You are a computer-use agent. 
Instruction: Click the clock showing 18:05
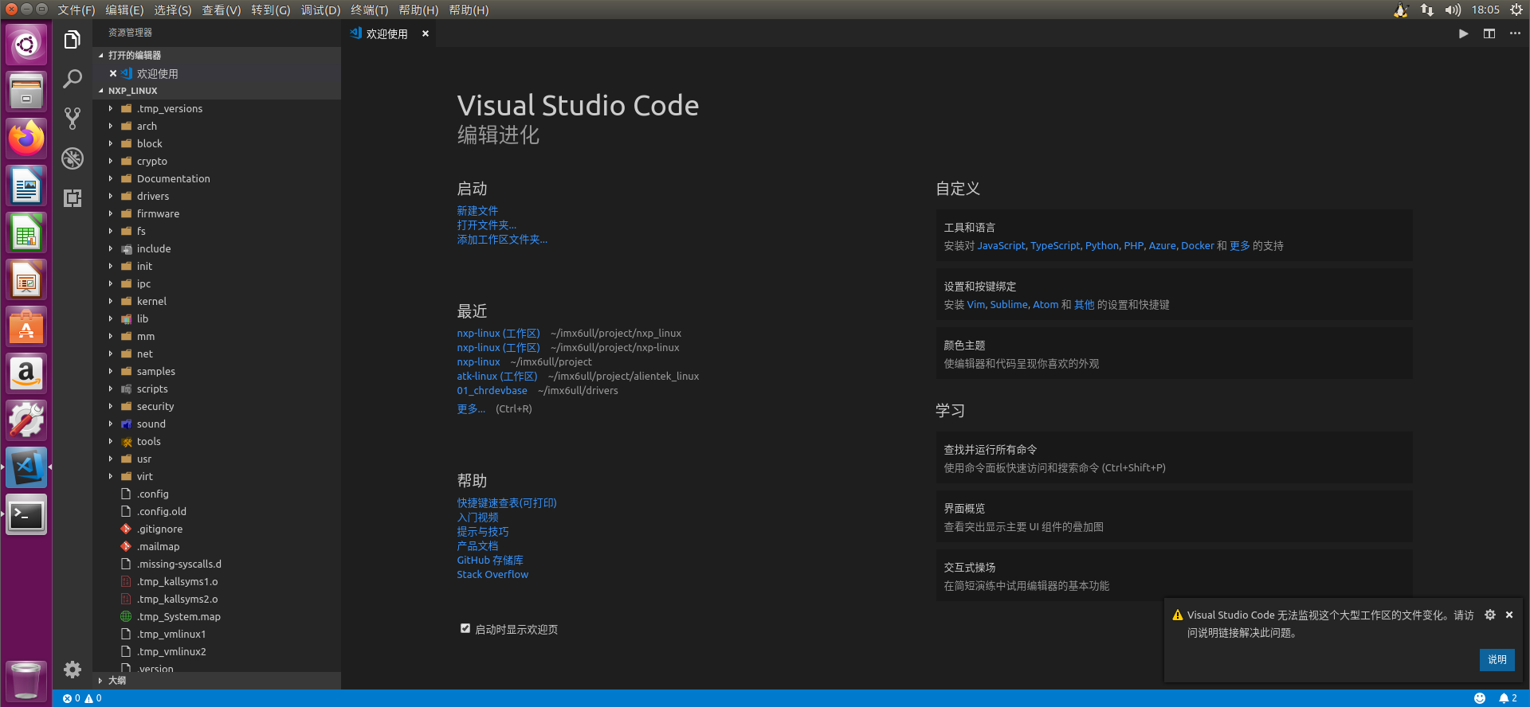(1485, 10)
